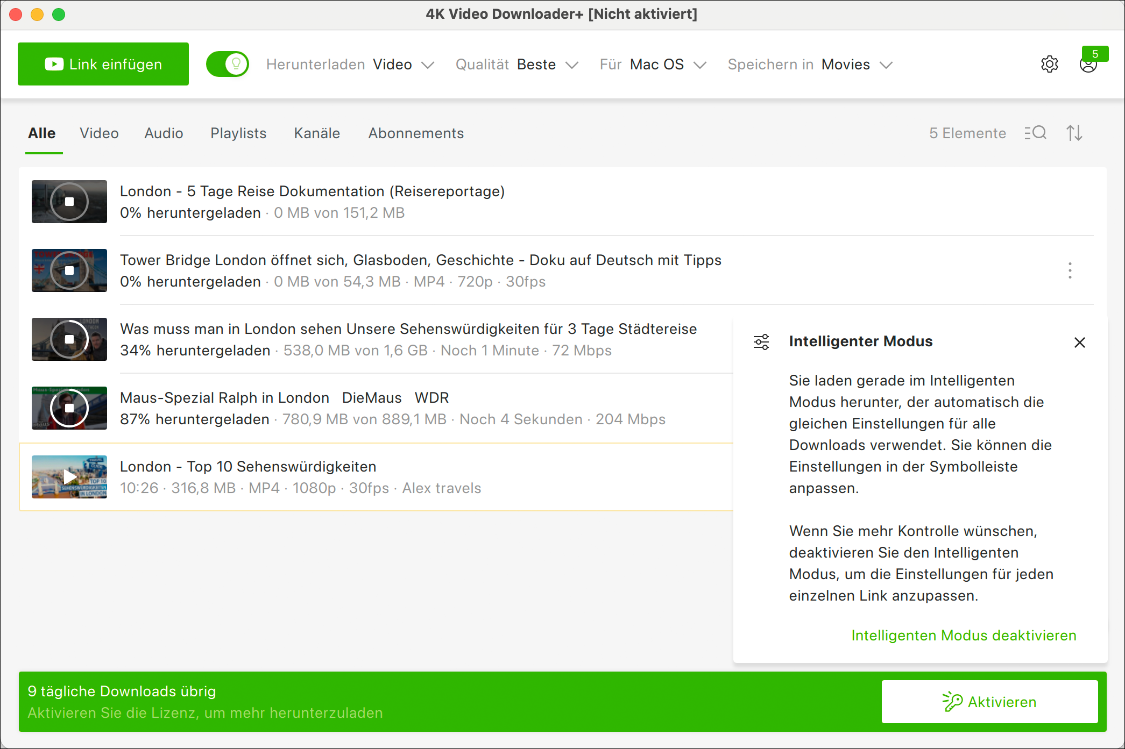This screenshot has height=749, width=1125.
Task: Switch to the Playlists tab
Action: [238, 133]
